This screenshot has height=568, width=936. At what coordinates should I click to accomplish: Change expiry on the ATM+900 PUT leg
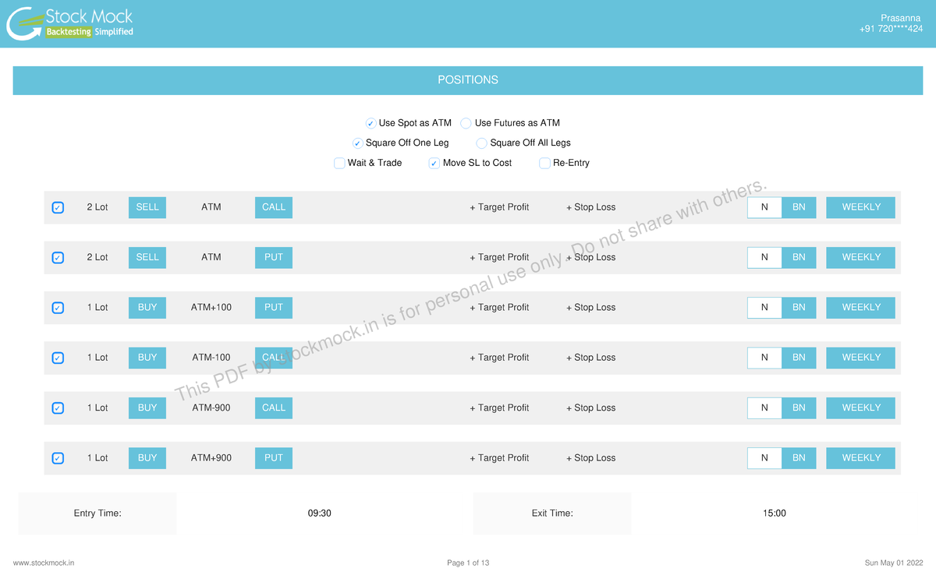click(x=860, y=458)
